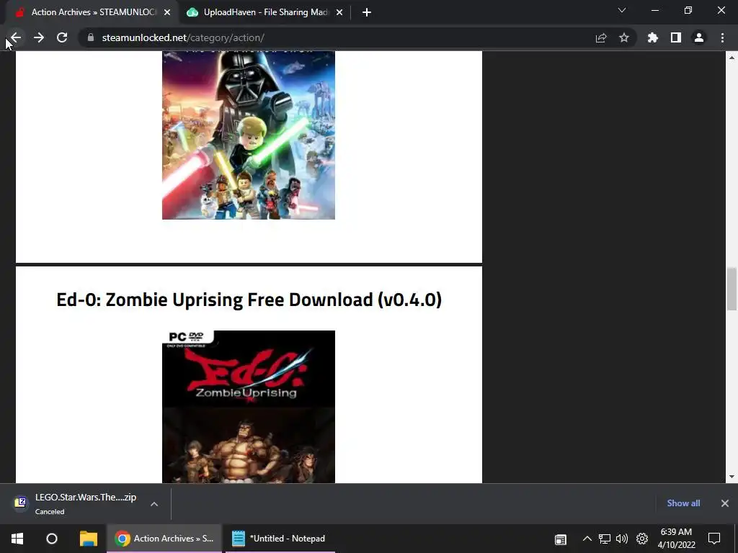
Task: Open the tab search dropdown arrow
Action: (x=622, y=10)
